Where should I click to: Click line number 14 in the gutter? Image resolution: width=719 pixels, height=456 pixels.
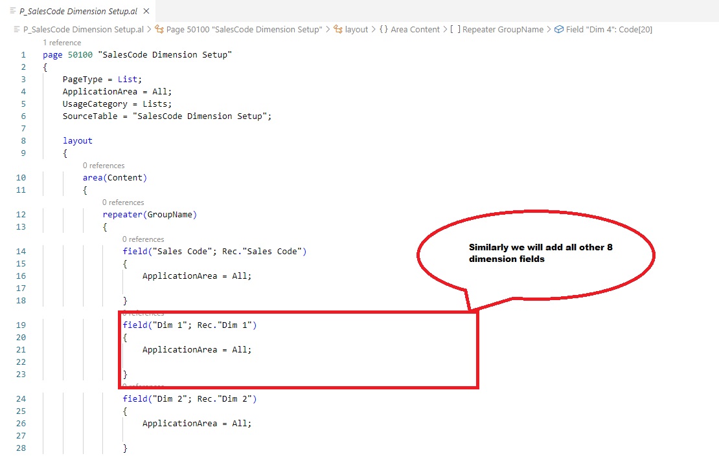[21, 252]
